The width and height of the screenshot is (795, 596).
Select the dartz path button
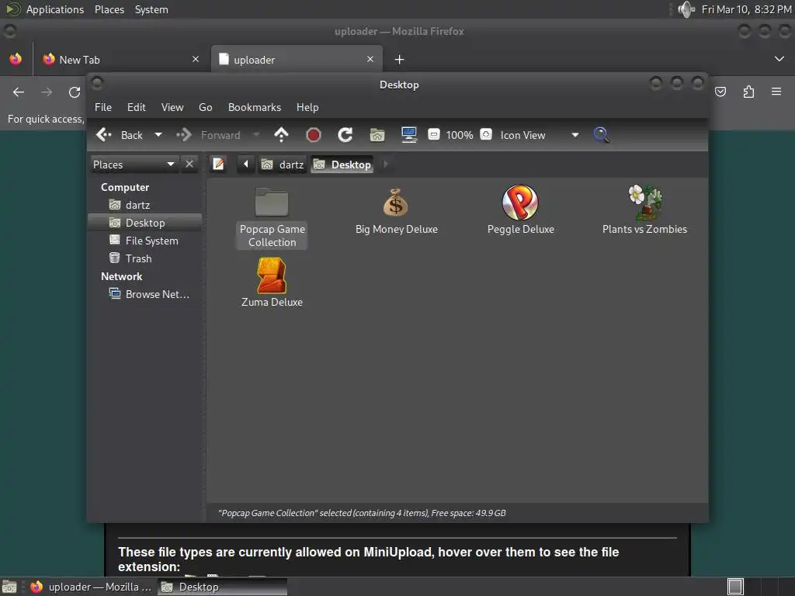pos(283,165)
